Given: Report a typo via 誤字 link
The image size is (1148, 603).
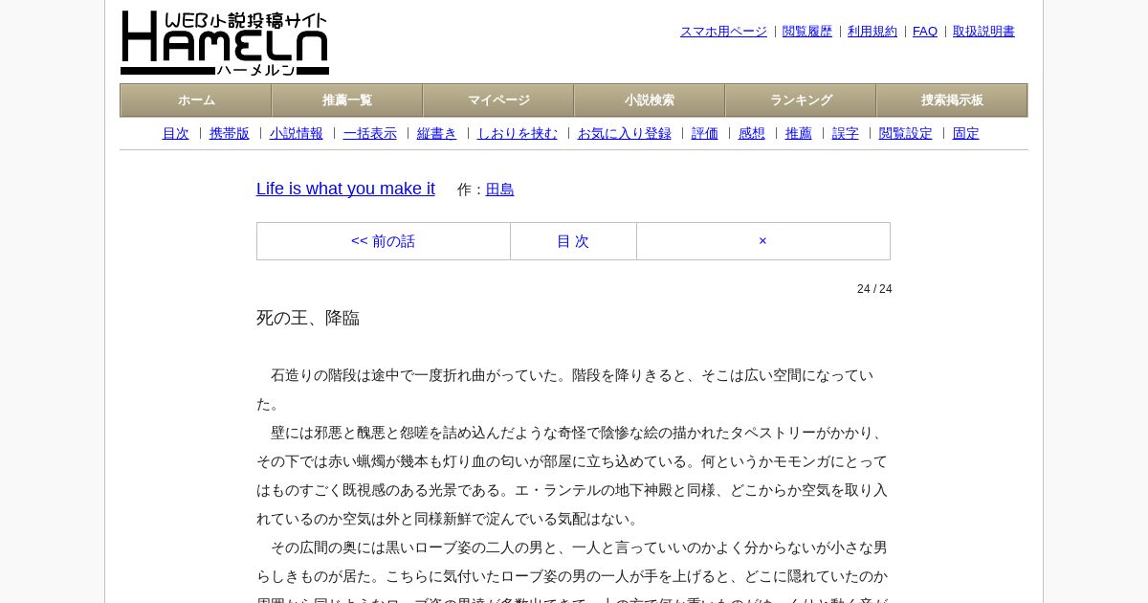Looking at the screenshot, I should [x=846, y=134].
